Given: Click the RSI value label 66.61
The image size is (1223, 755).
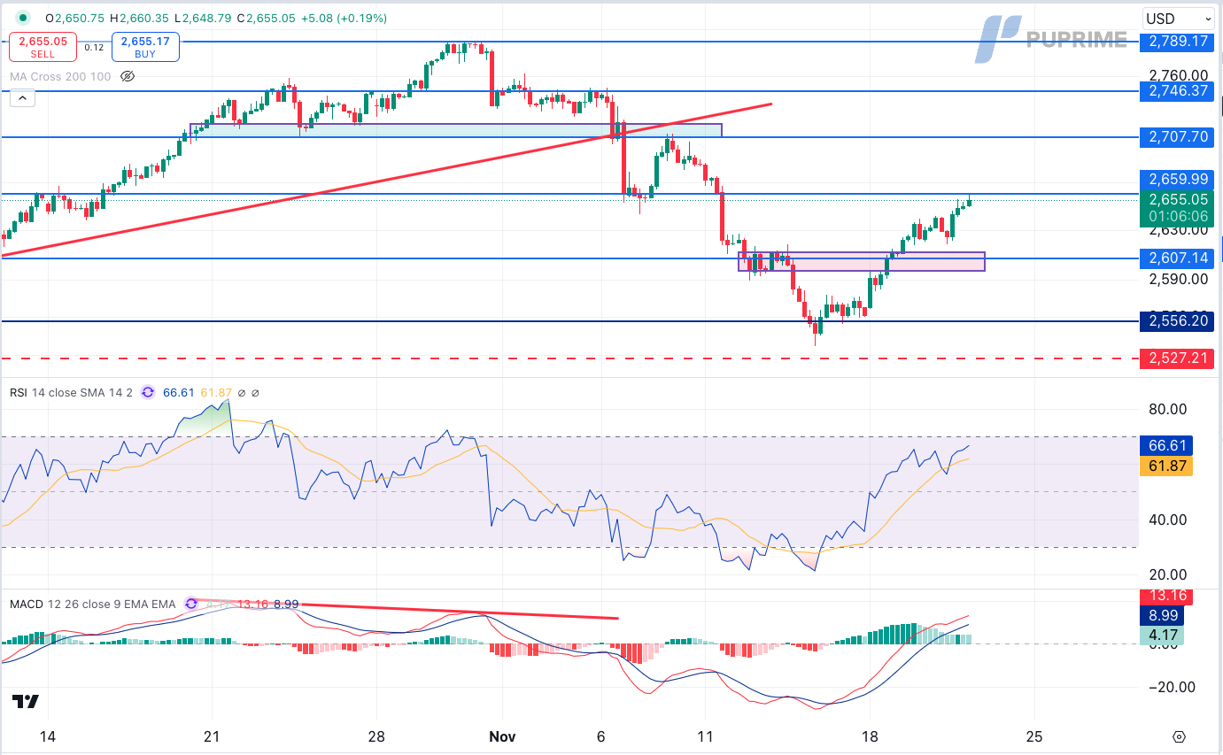Looking at the screenshot, I should [1166, 446].
